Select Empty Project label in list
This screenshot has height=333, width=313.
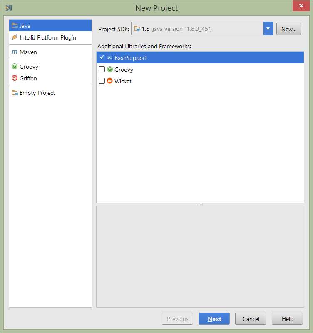point(37,93)
